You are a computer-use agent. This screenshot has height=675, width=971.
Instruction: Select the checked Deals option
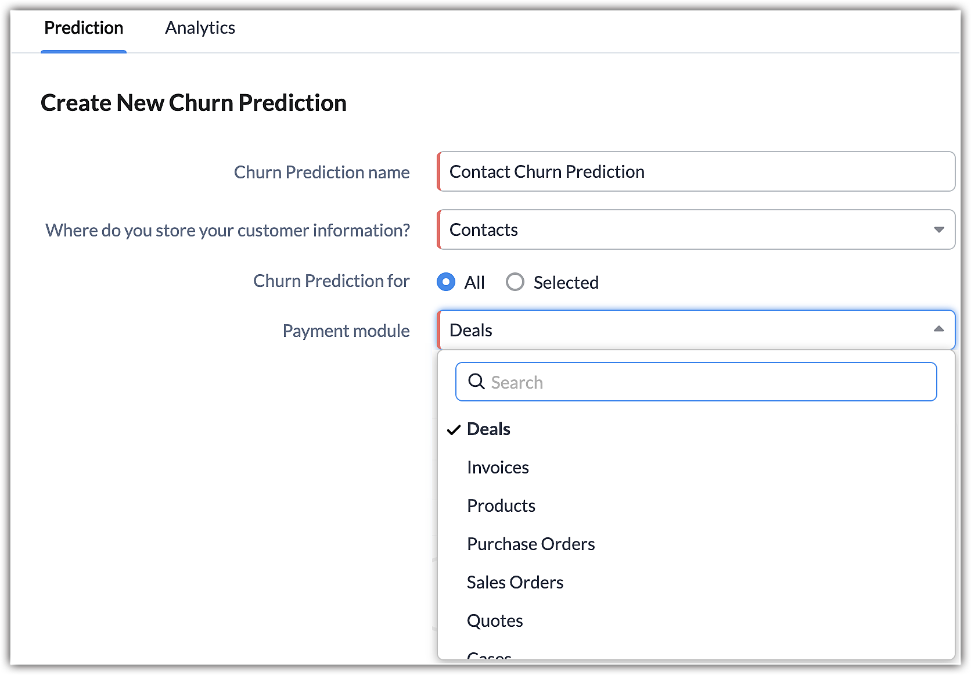(488, 429)
